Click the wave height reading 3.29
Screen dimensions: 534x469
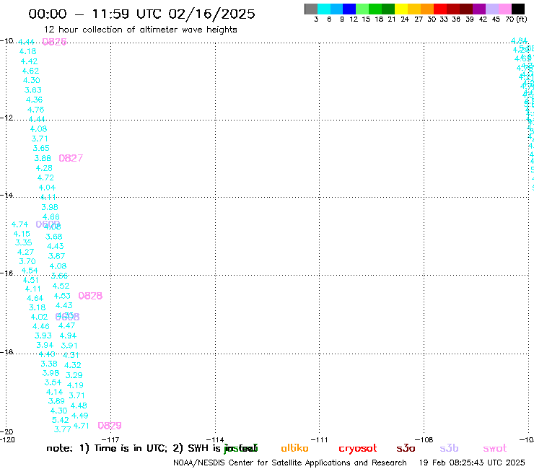(x=74, y=375)
